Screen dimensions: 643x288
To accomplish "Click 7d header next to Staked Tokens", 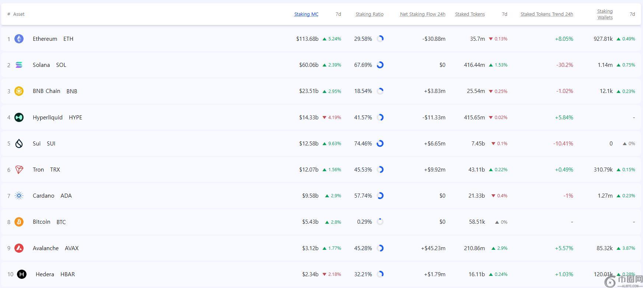I will click(x=504, y=14).
